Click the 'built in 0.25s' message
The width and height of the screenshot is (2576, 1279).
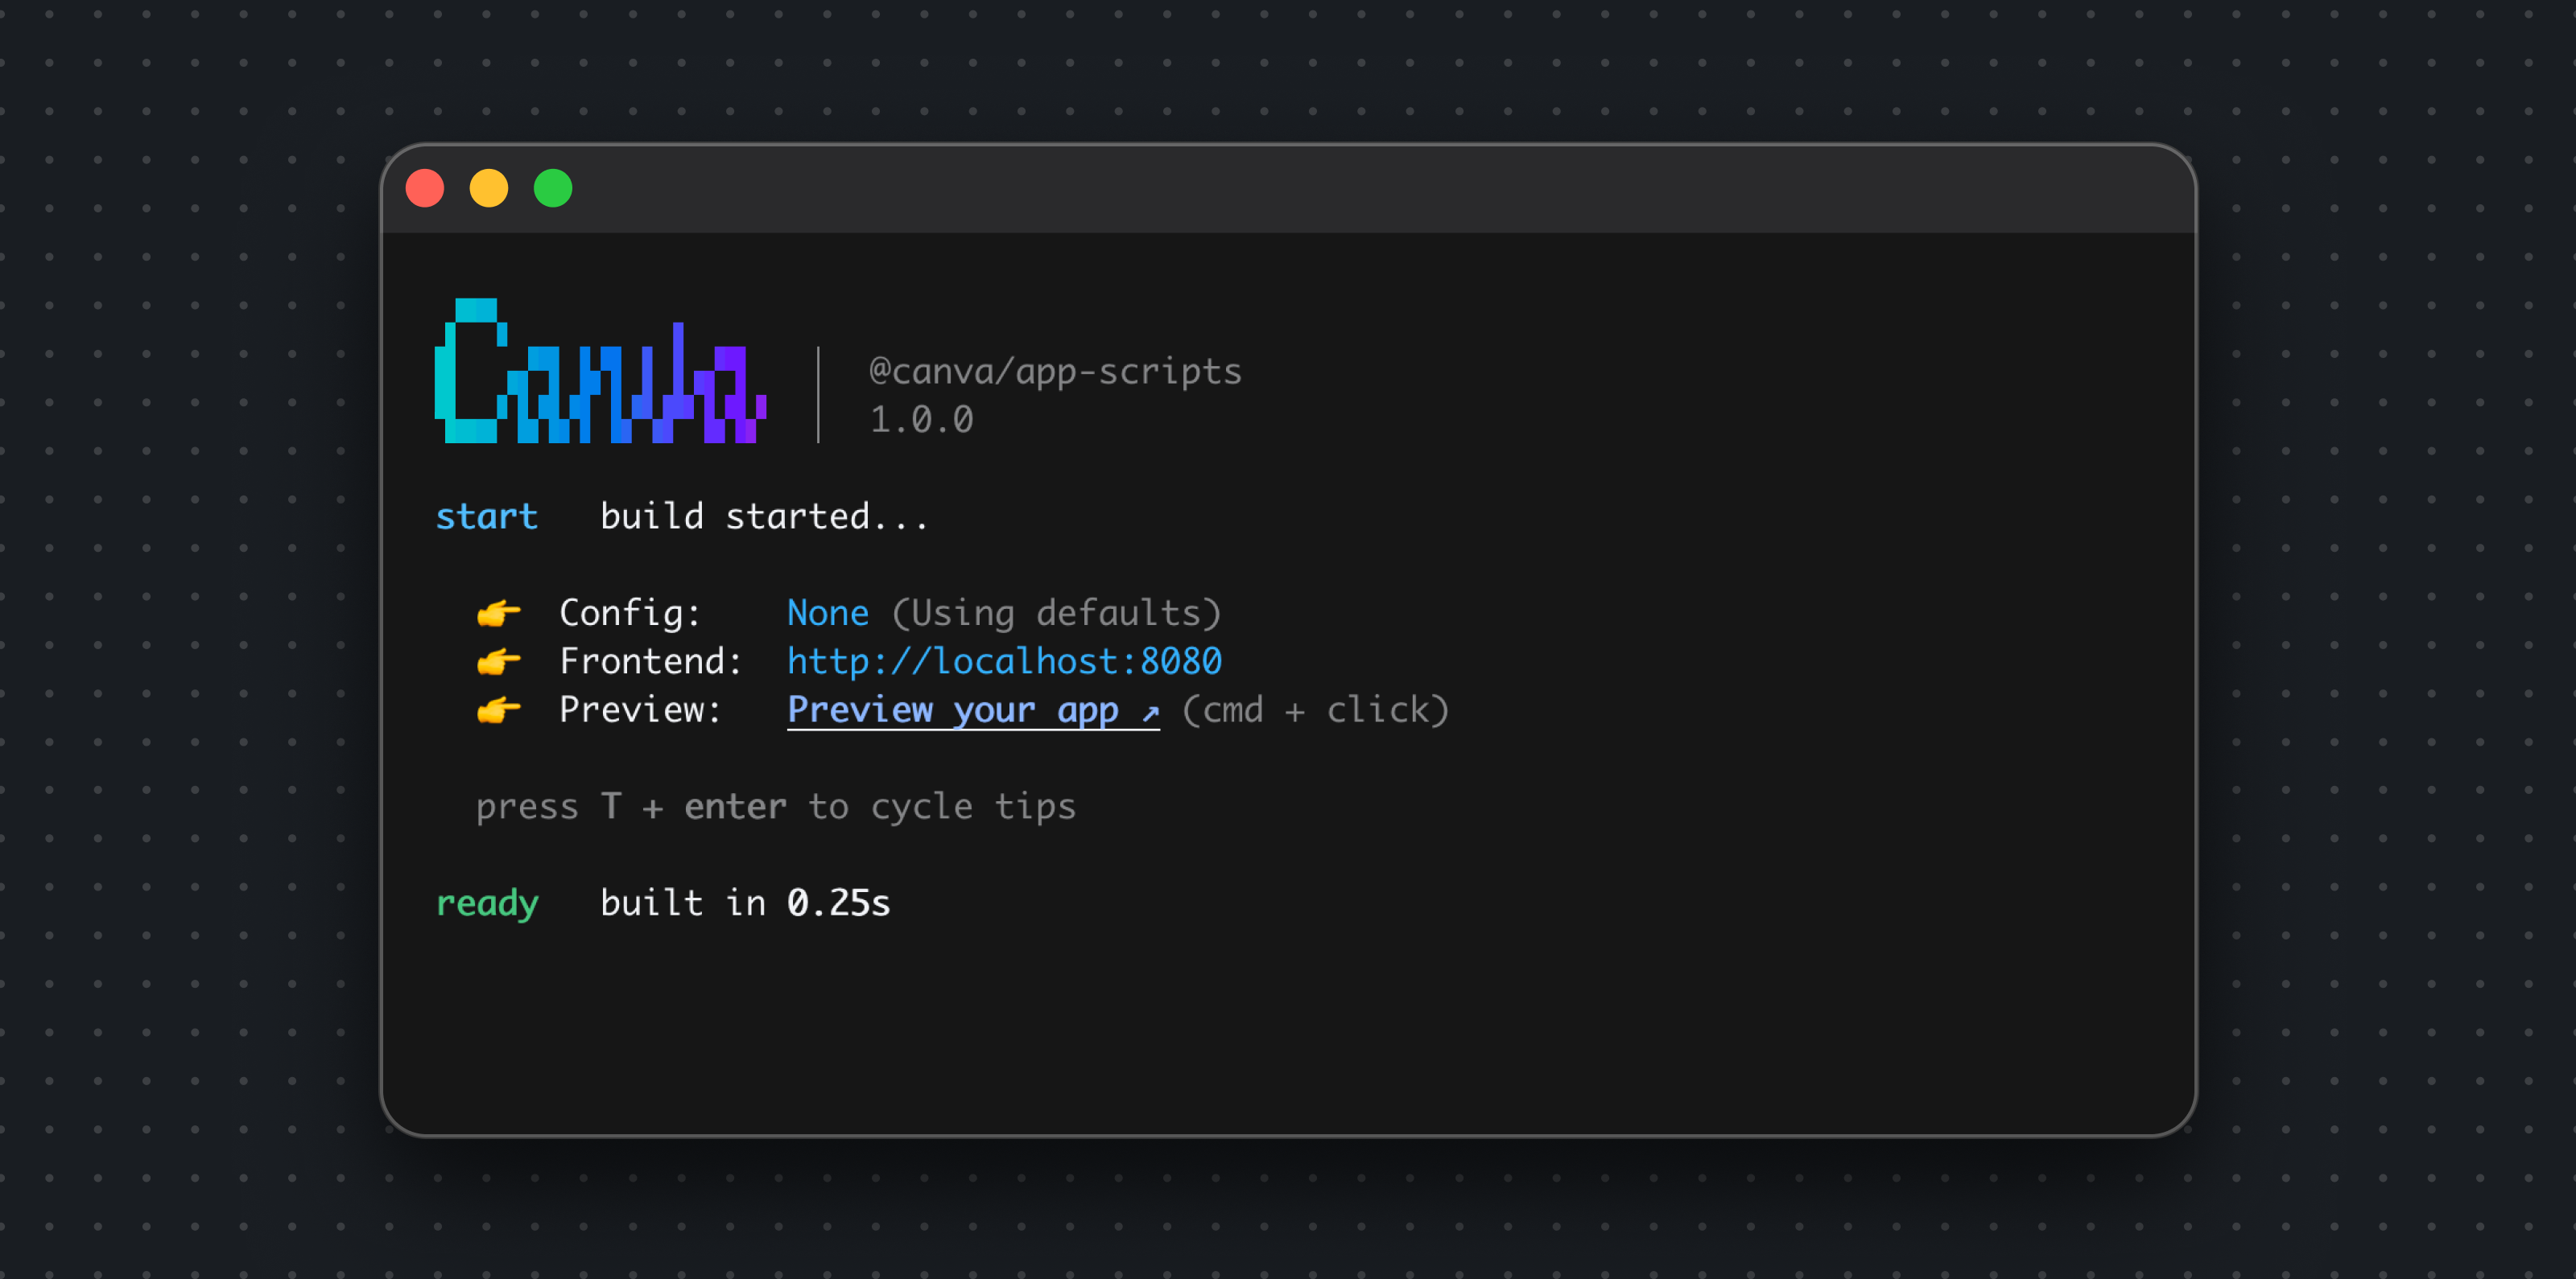click(x=745, y=903)
